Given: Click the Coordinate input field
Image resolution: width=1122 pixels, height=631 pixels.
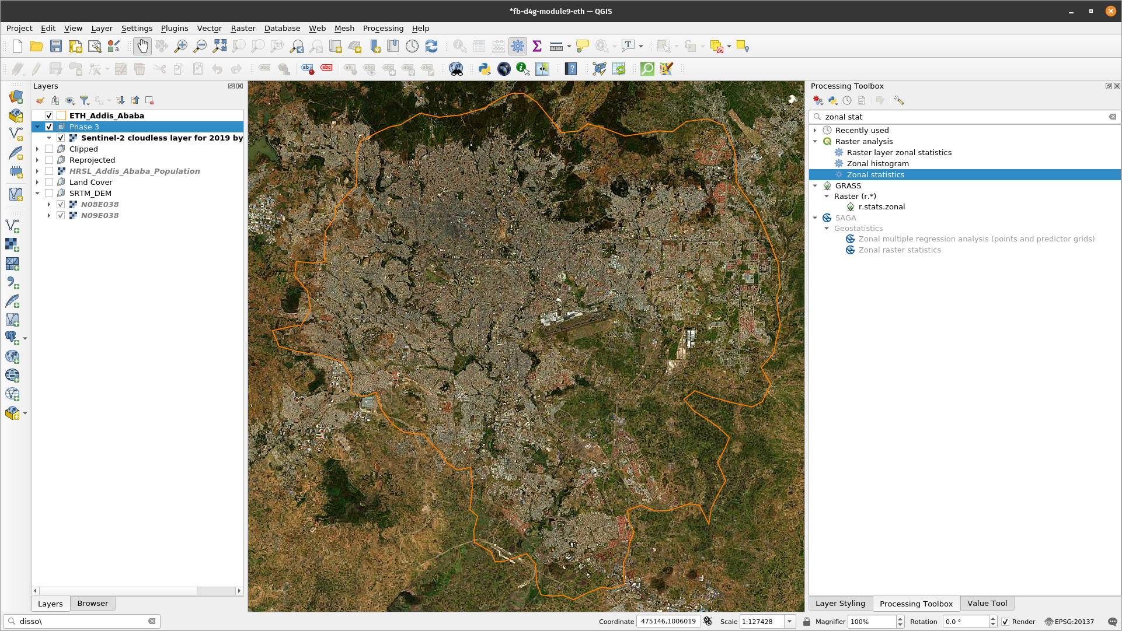Looking at the screenshot, I should pos(668,622).
